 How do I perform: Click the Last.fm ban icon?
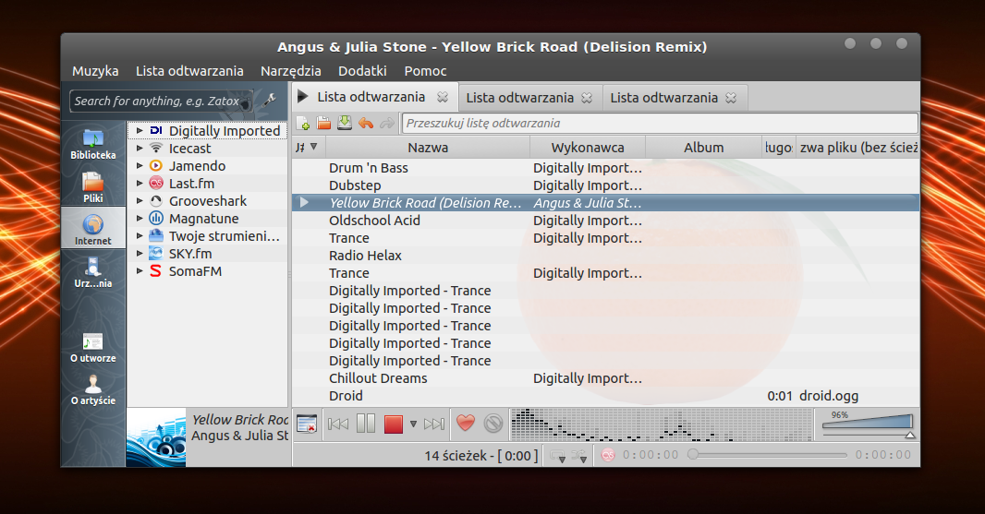click(x=493, y=424)
